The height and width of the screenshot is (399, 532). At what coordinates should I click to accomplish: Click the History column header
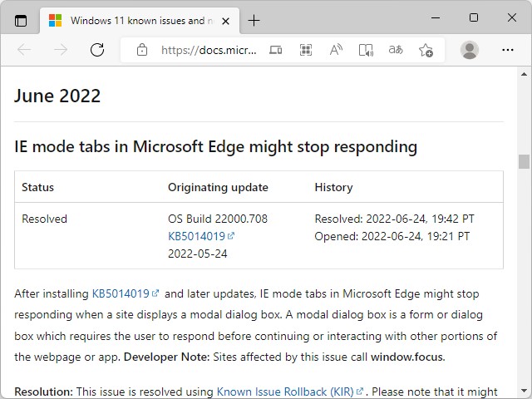click(333, 187)
